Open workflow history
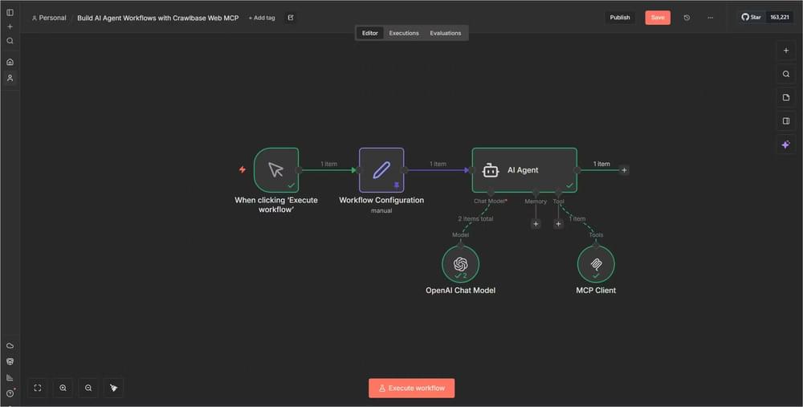The height and width of the screenshot is (407, 803). tap(687, 18)
